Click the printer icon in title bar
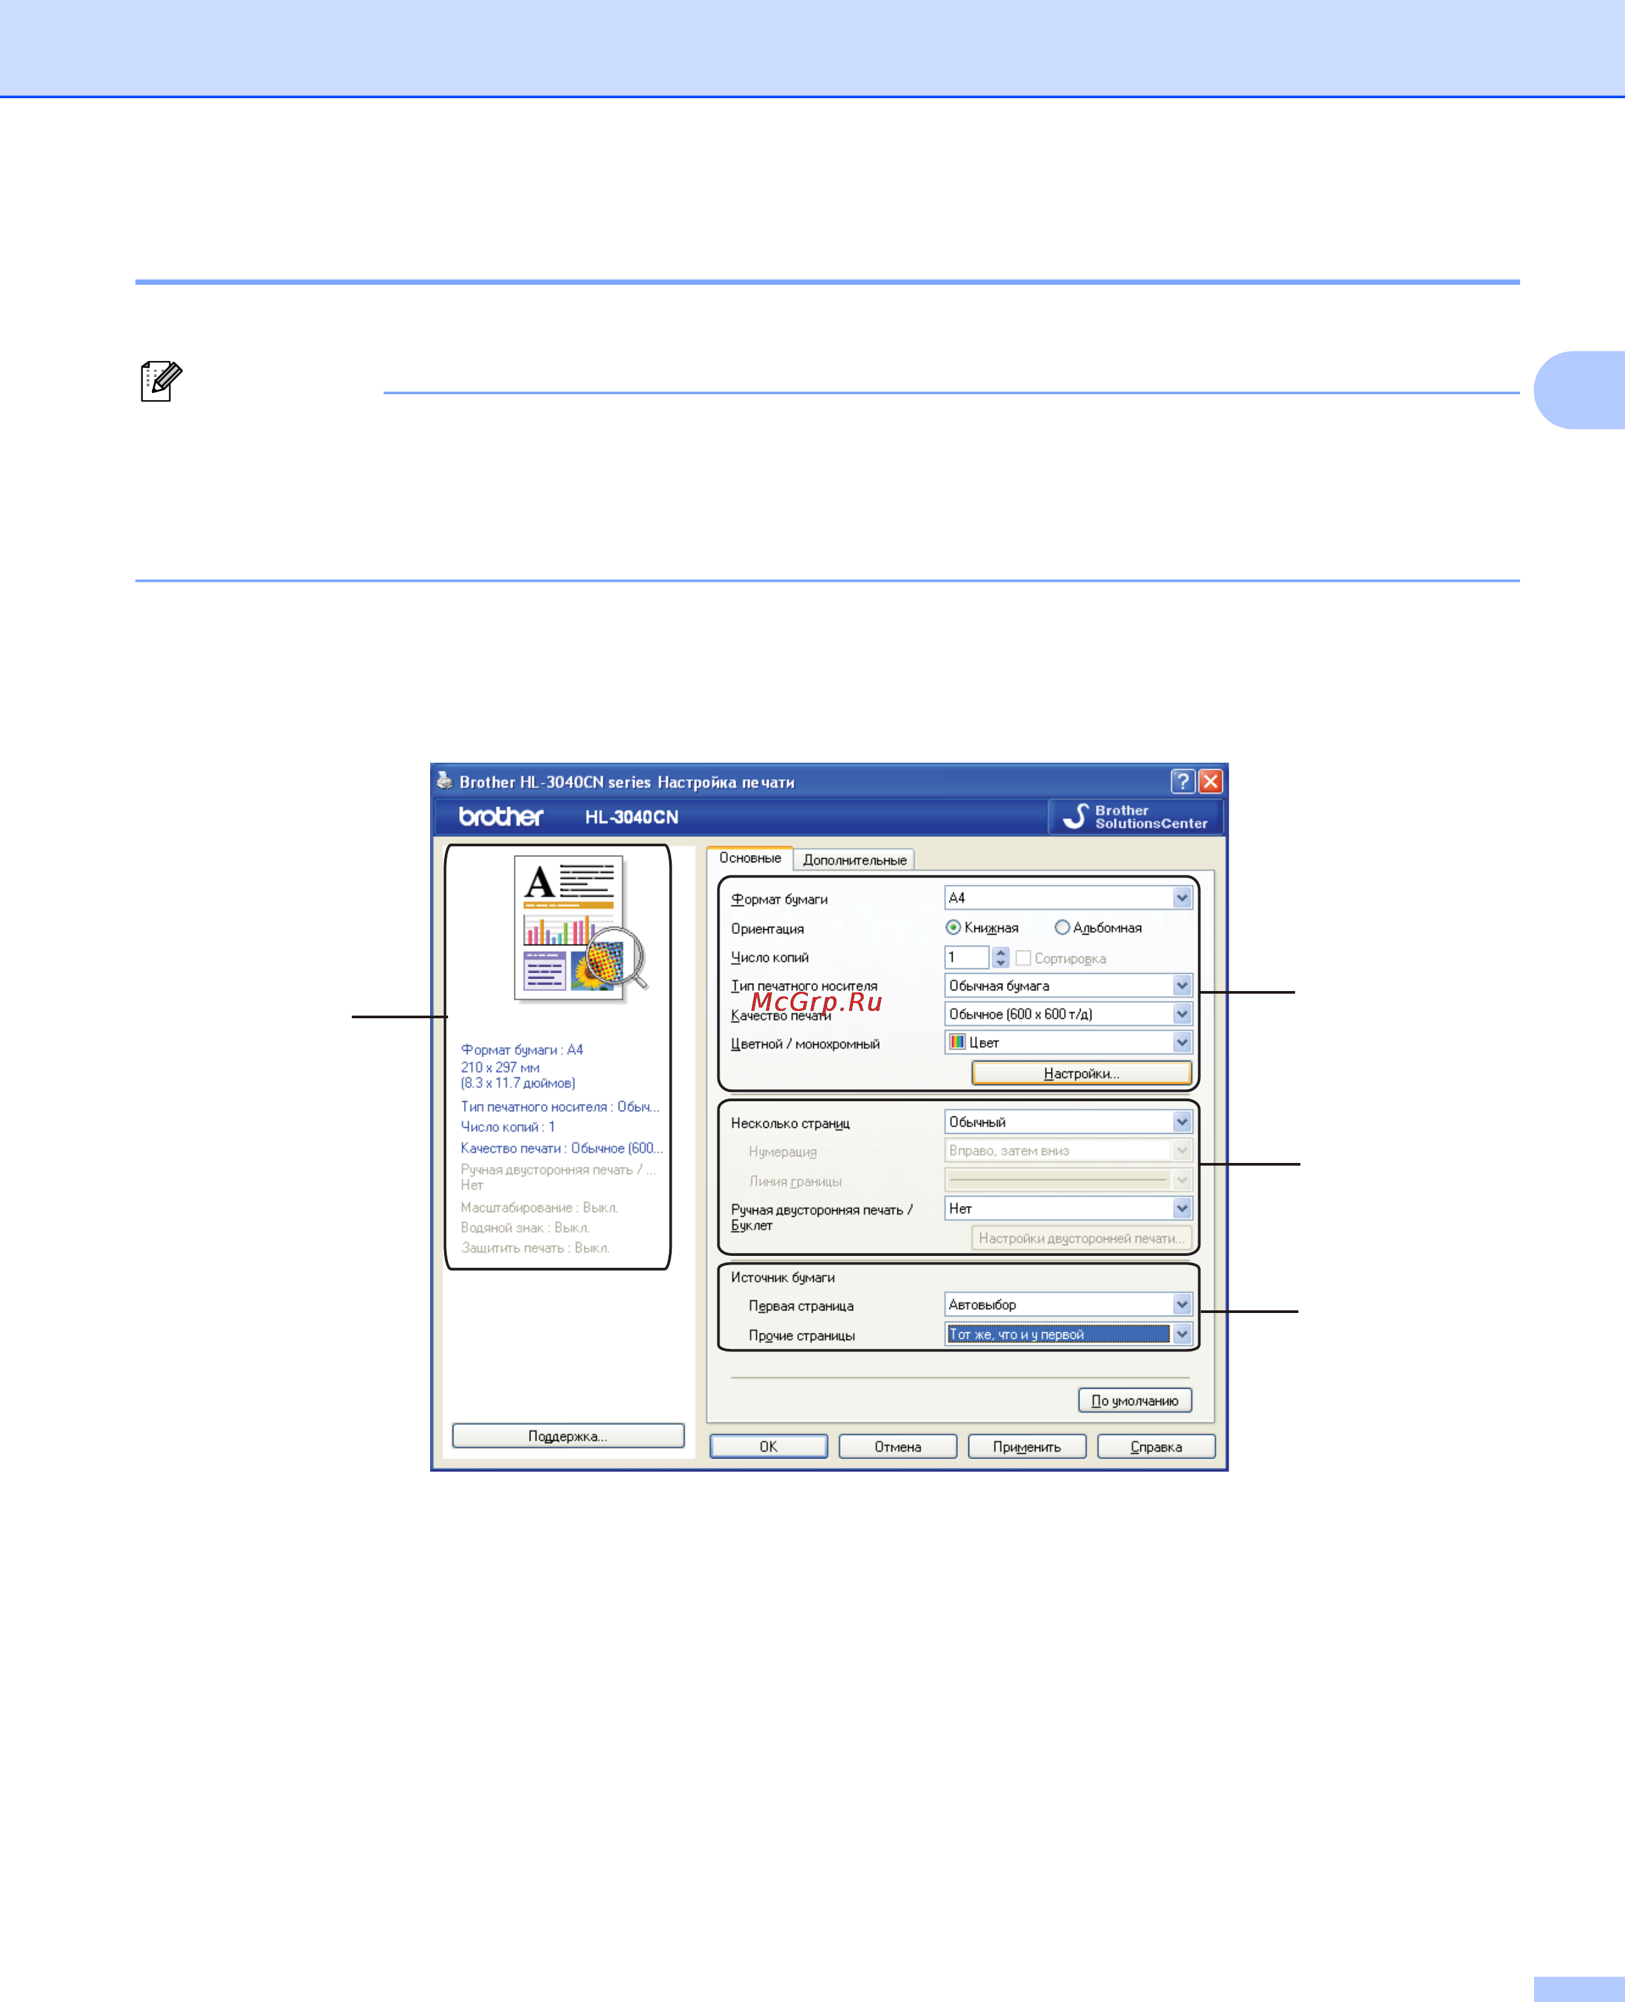The image size is (1625, 2002). [445, 781]
